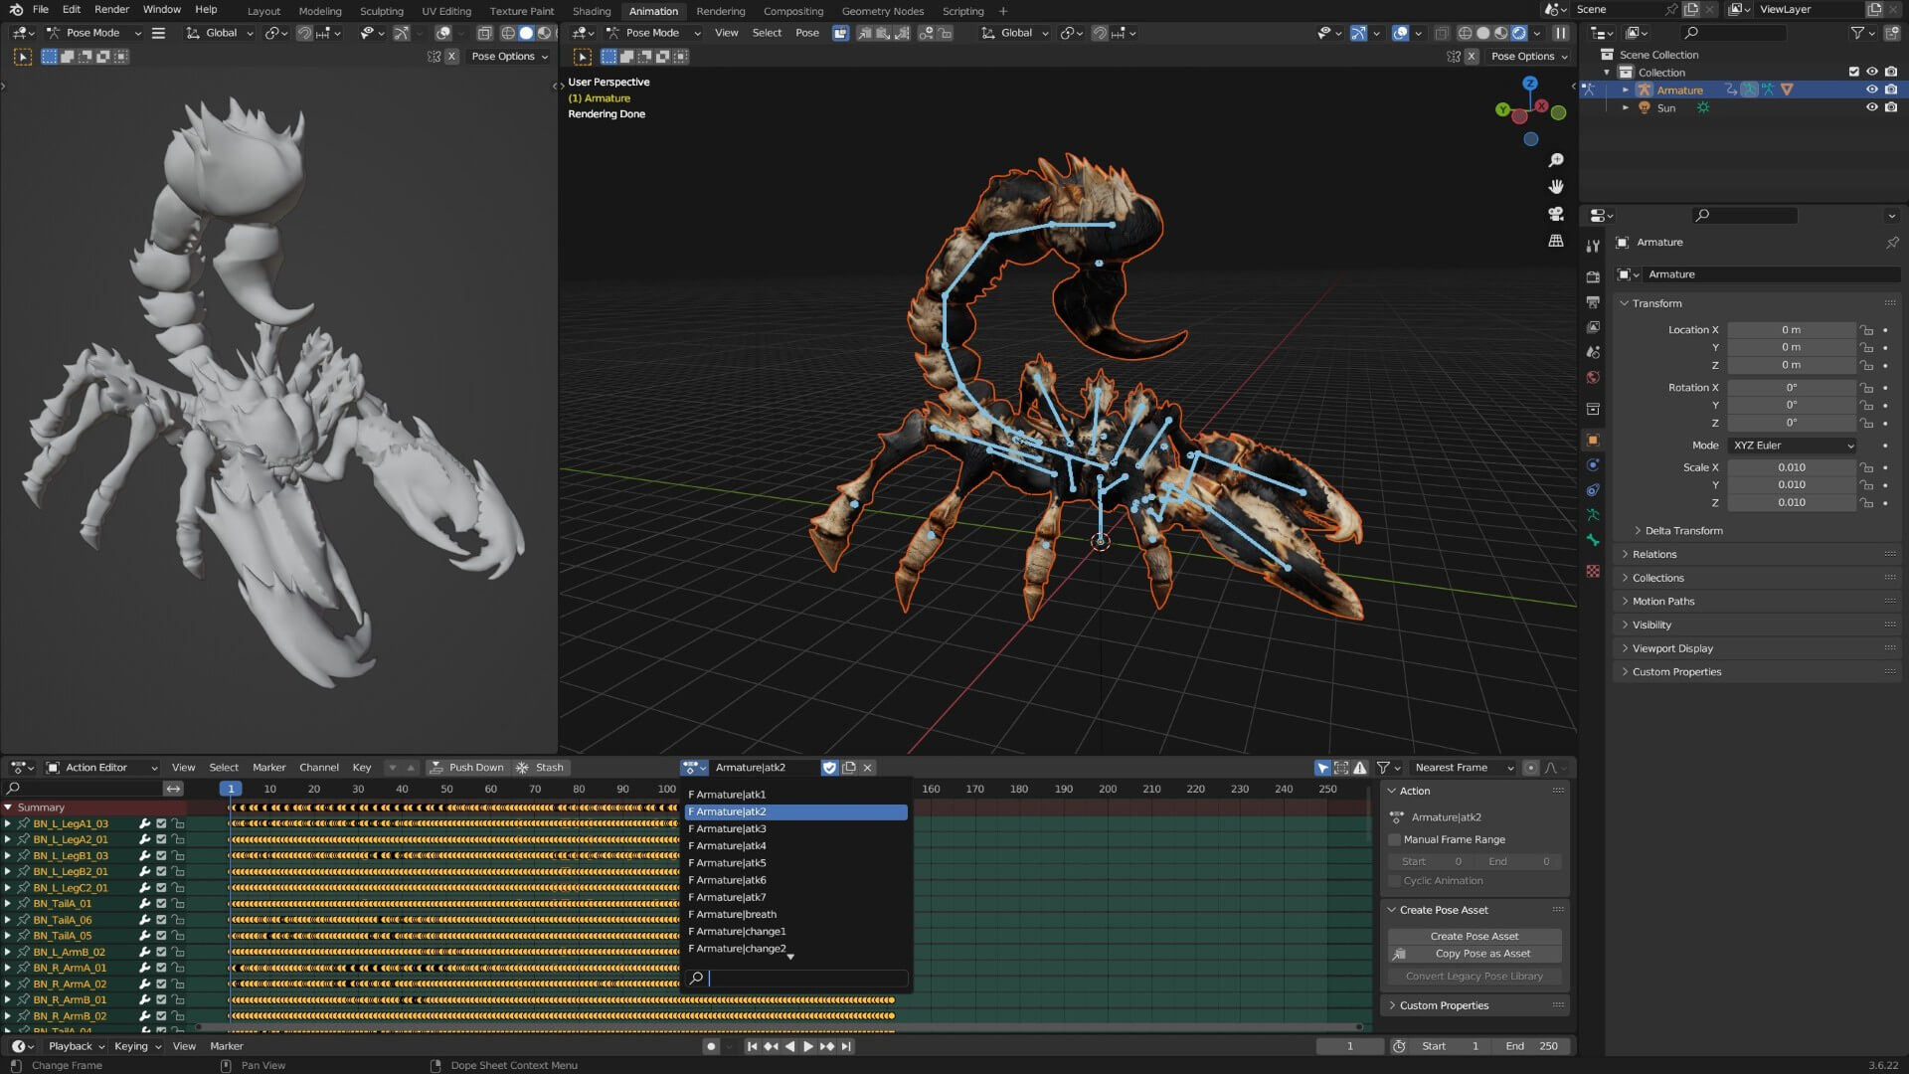1909x1074 pixels.
Task: Open the Render menu
Action: pos(111,9)
